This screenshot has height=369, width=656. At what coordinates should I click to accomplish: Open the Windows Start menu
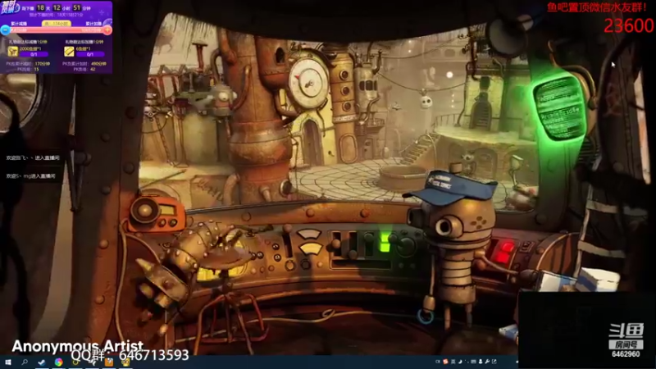point(7,362)
